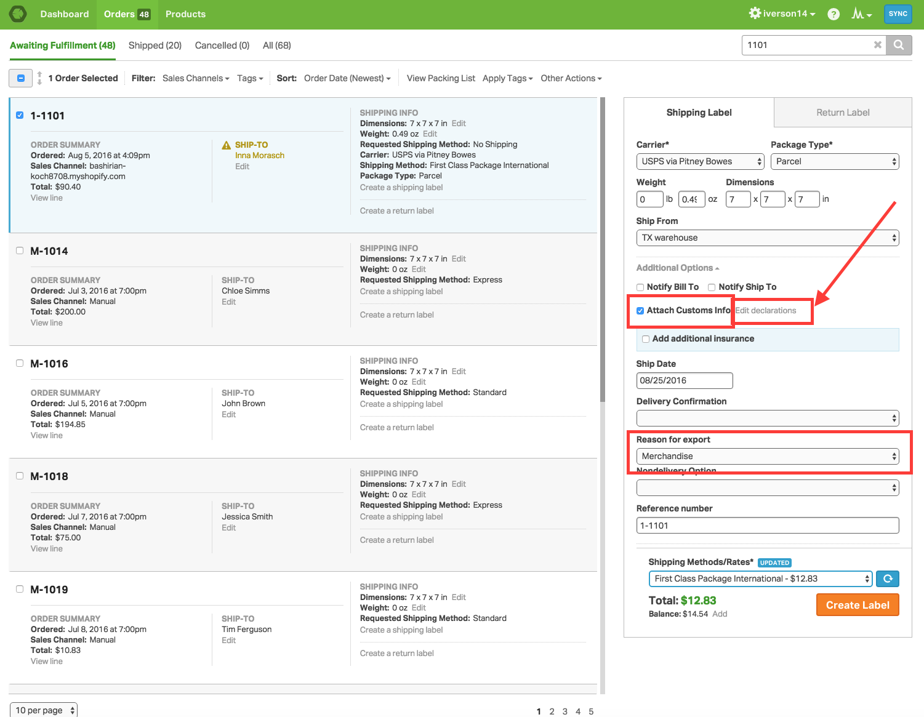Switch to the Shipped (20) tab
Screen dimensions: 924x717
click(155, 45)
